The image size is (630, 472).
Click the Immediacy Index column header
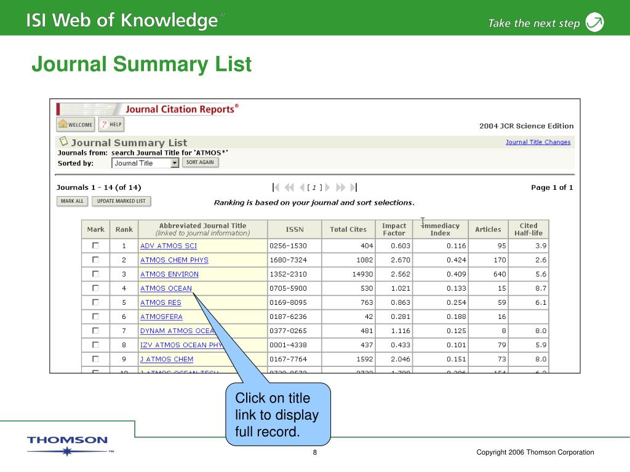click(x=441, y=229)
